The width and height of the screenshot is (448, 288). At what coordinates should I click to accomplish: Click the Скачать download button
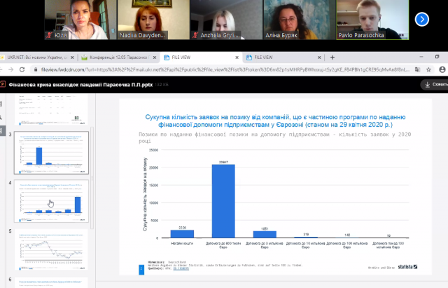click(433, 84)
